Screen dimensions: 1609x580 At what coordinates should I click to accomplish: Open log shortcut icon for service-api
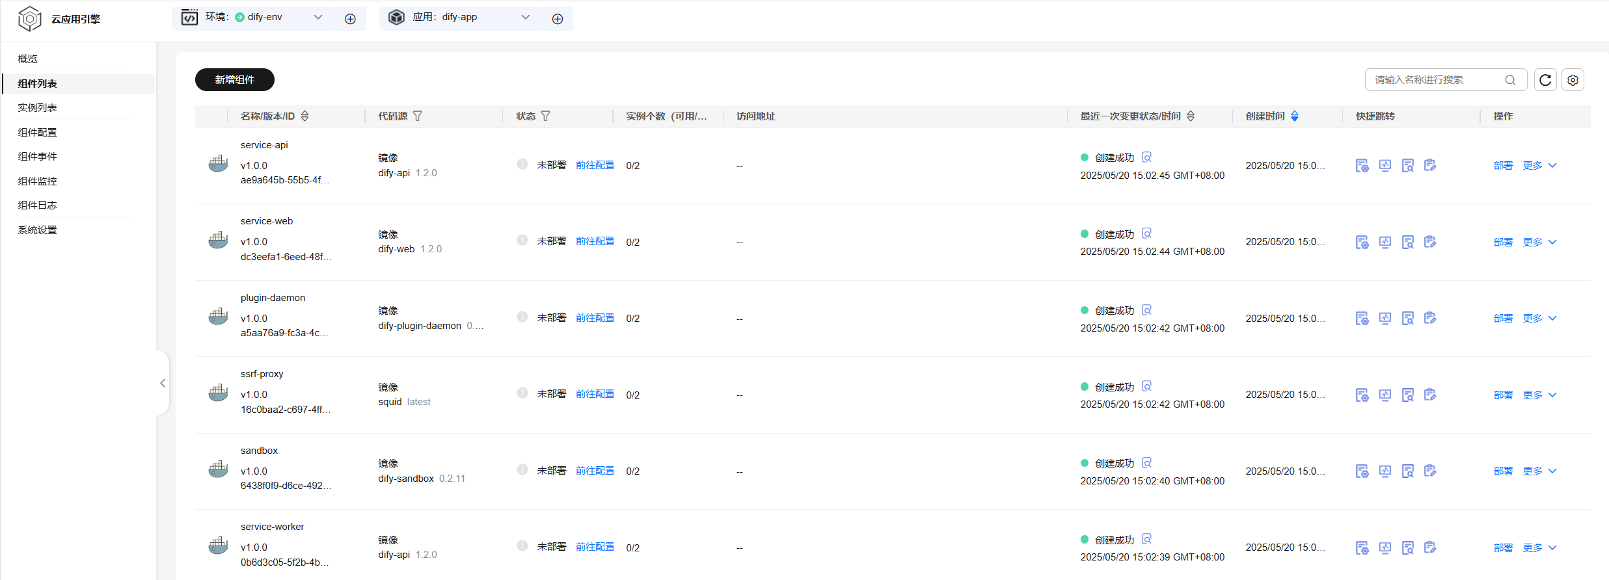(x=1408, y=166)
